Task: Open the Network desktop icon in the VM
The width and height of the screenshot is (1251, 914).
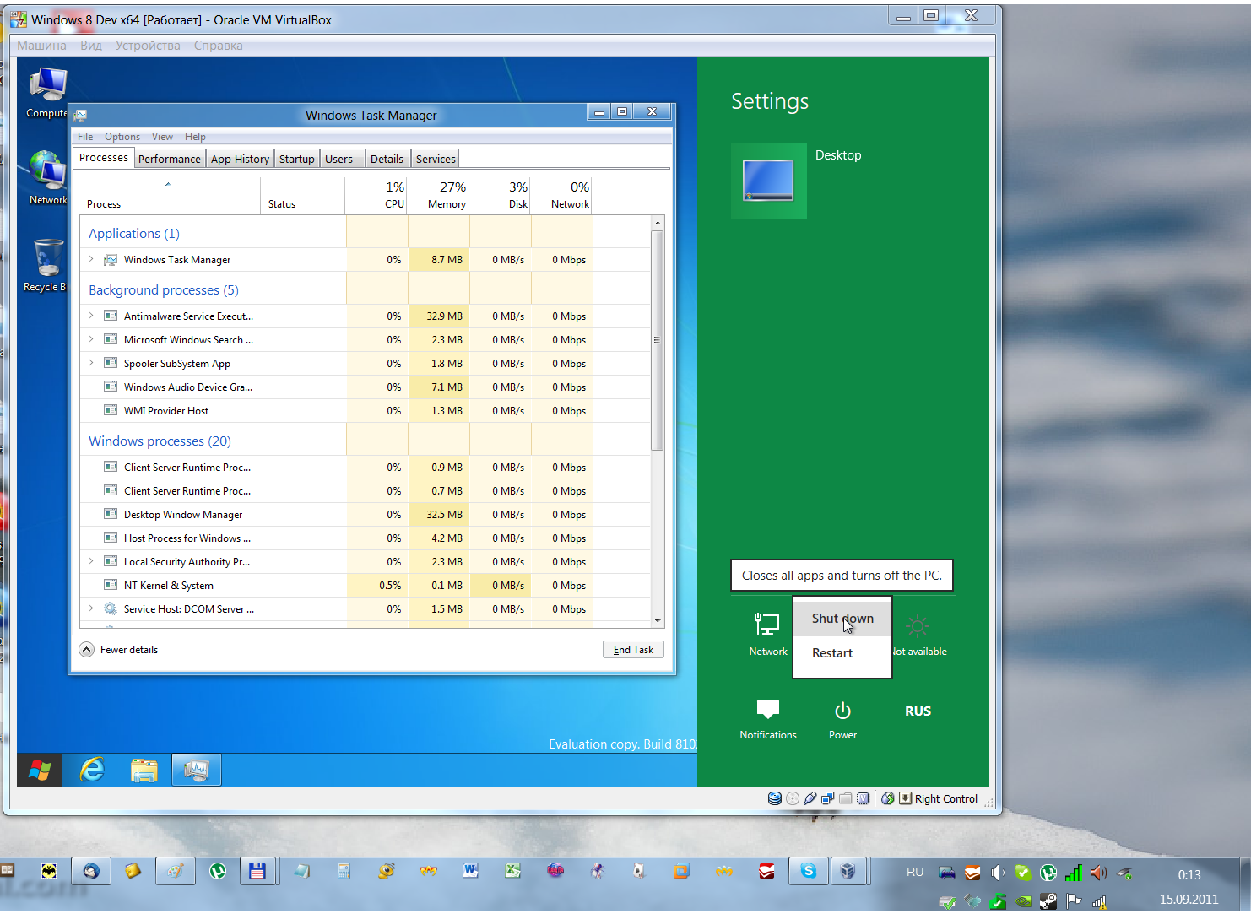Action: tap(47, 178)
